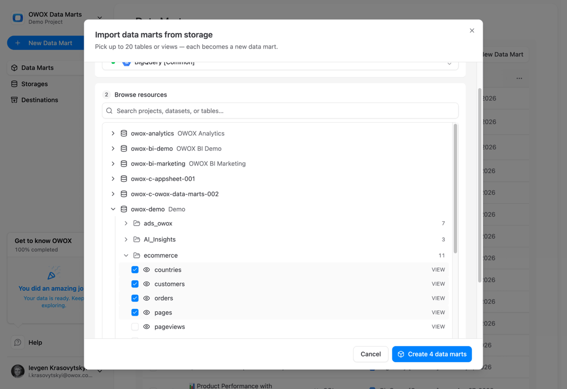Click the Help chat bubble icon

point(18,342)
